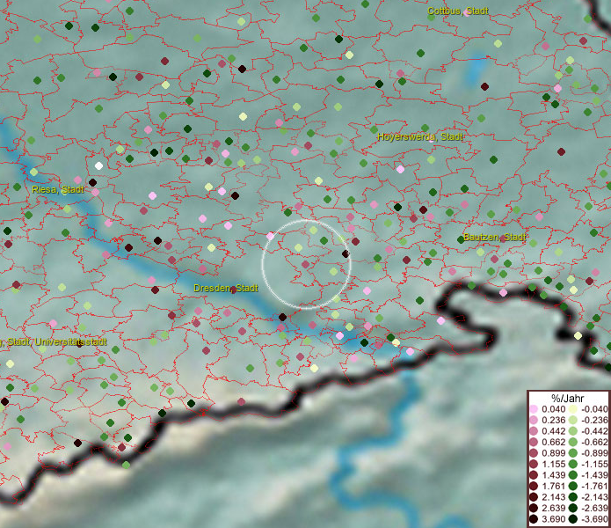Click the -1.761 dark green swatch
611x528 pixels.
(573, 486)
